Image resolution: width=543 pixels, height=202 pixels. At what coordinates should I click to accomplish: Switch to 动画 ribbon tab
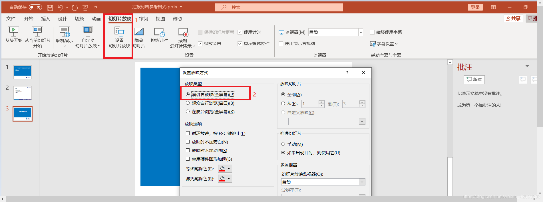pyautogui.click(x=96, y=19)
